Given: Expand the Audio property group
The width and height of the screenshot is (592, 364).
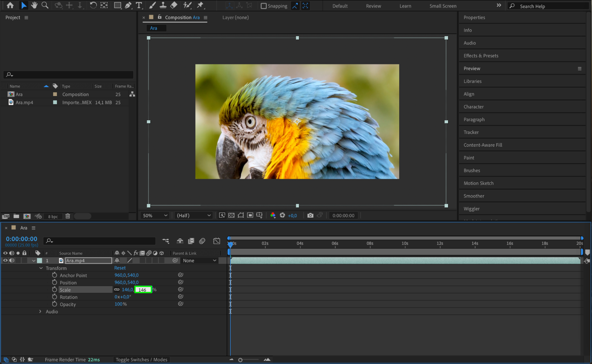Looking at the screenshot, I should point(41,312).
